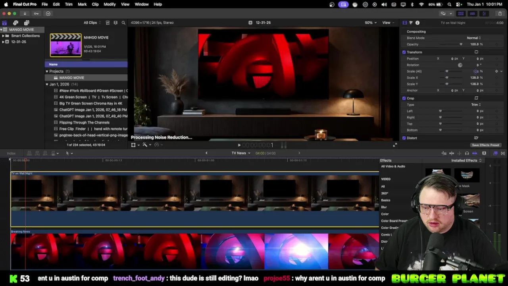The width and height of the screenshot is (508, 286).
Task: Open the Photos and Audio sidebar
Action: point(15,23)
